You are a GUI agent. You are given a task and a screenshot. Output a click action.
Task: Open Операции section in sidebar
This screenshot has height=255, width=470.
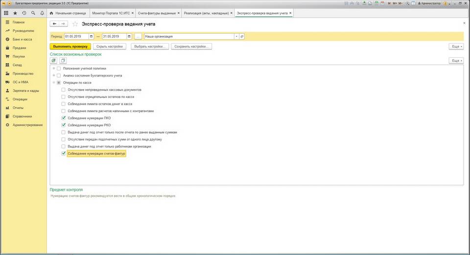coord(20,99)
